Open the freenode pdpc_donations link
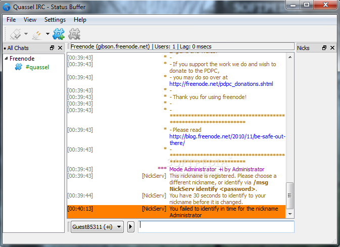 pos(221,84)
